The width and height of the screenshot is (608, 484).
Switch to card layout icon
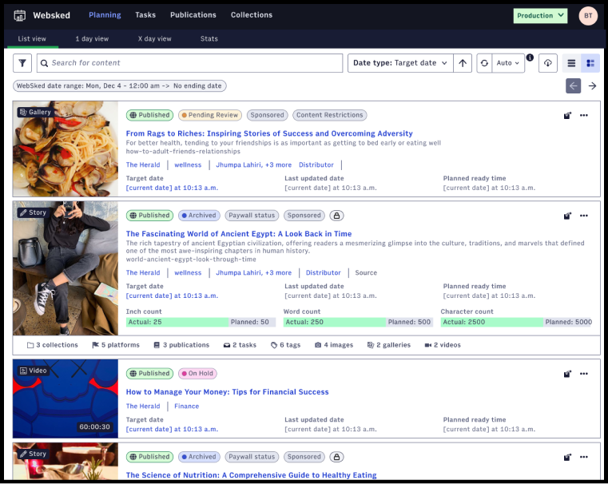(590, 63)
